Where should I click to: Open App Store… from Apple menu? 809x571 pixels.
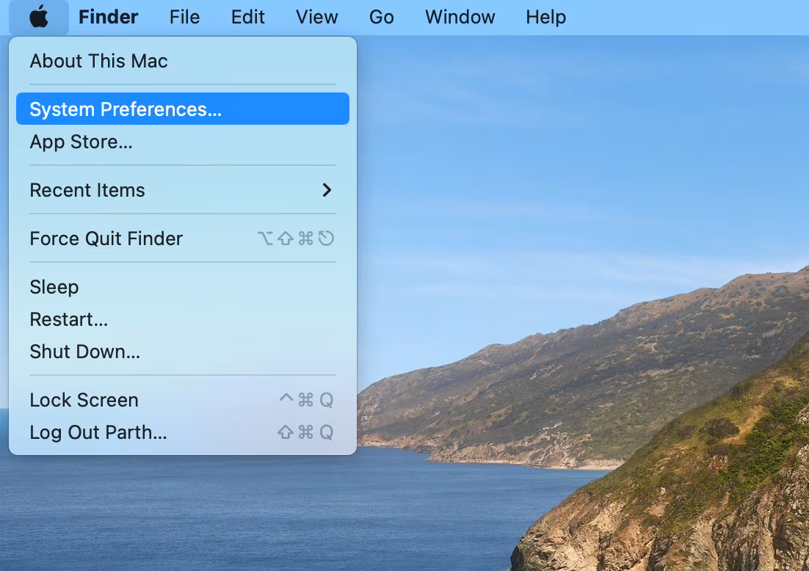point(183,142)
